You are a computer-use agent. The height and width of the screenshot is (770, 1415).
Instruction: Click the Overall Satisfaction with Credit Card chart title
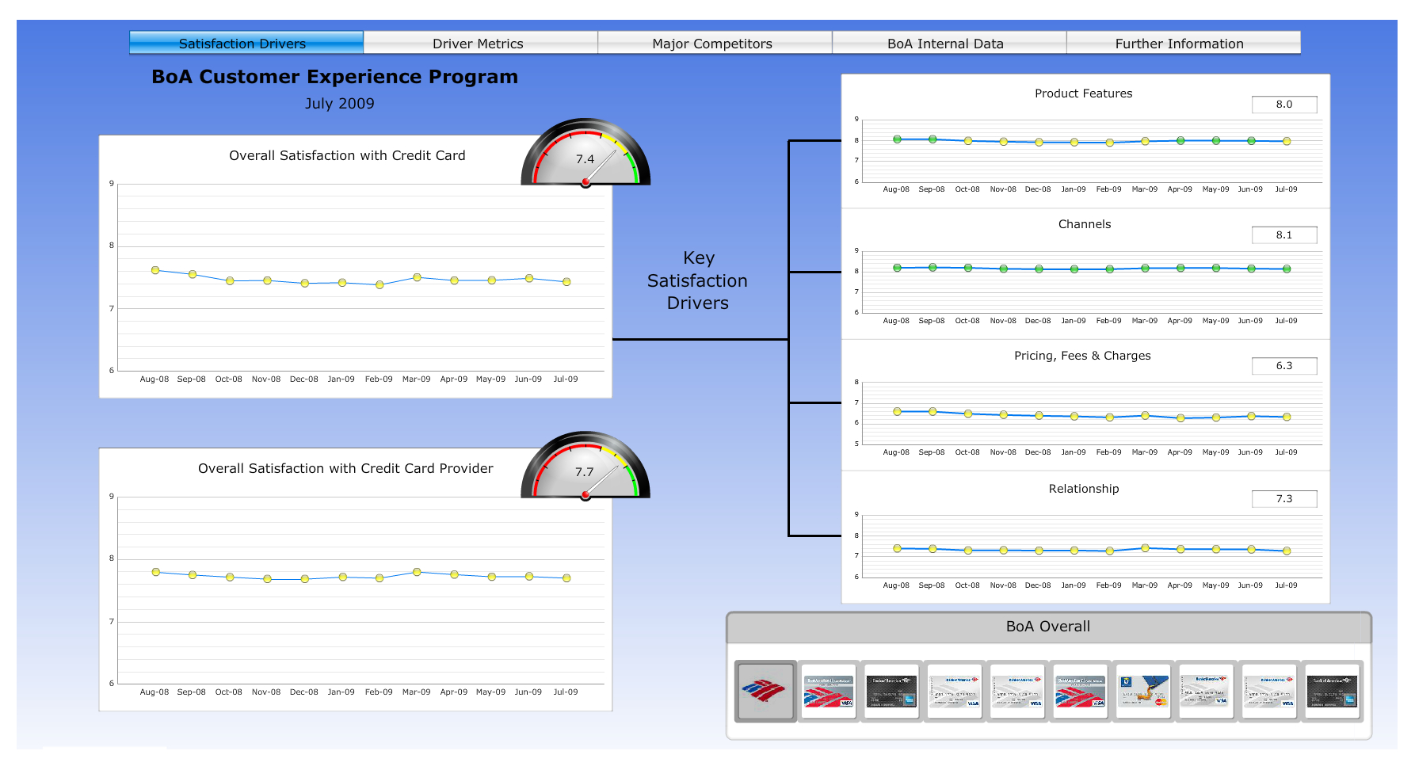(x=347, y=156)
